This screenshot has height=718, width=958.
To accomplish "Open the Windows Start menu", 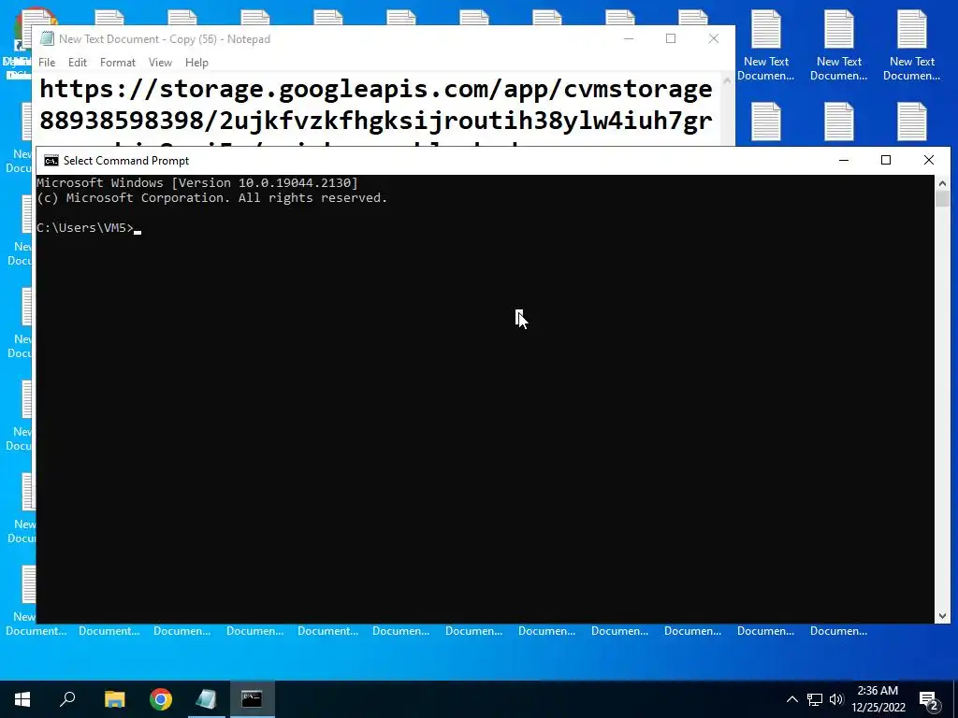I will (x=22, y=699).
